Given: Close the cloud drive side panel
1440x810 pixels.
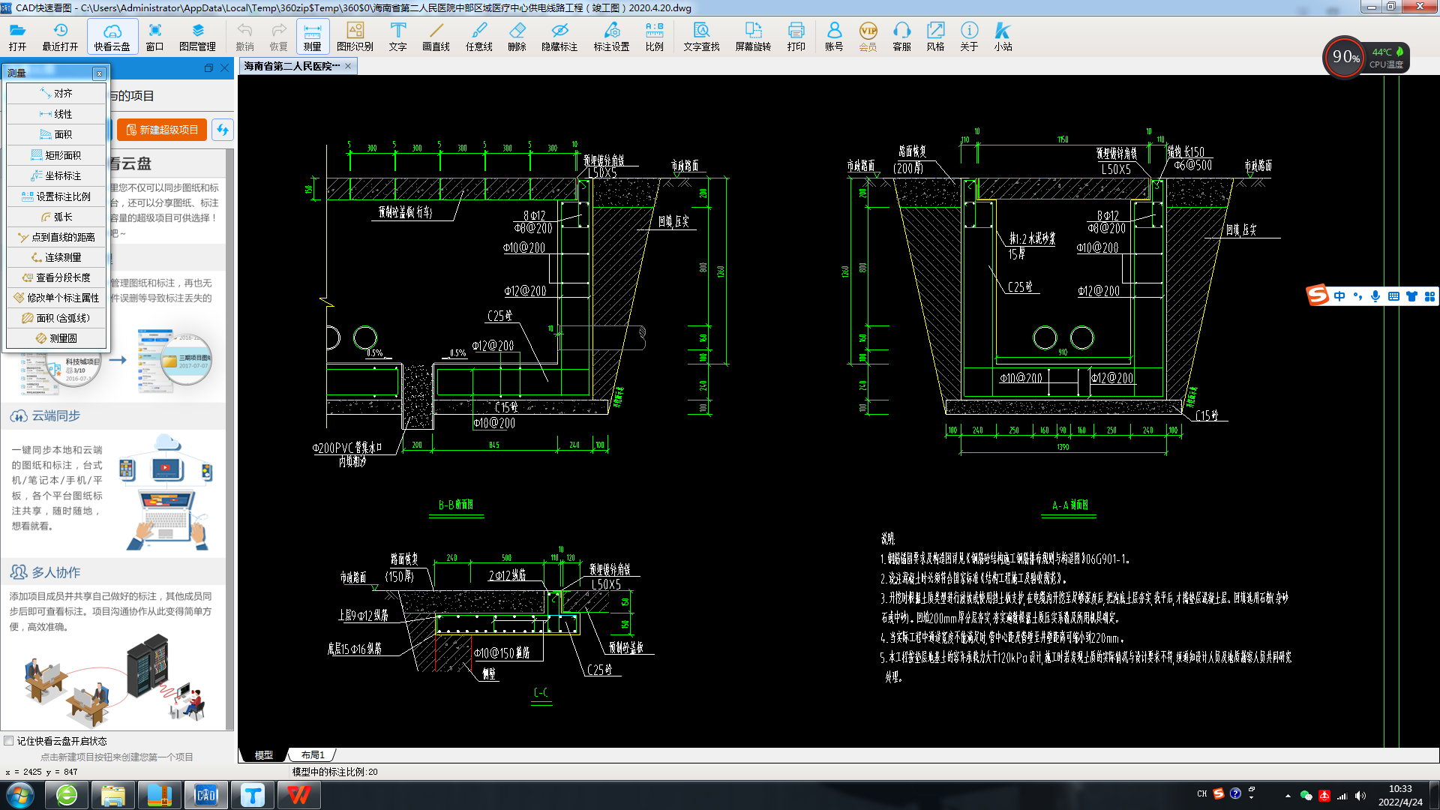Looking at the screenshot, I should click(x=224, y=67).
